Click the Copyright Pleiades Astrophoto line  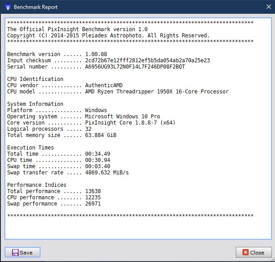pyautogui.click(x=108, y=35)
